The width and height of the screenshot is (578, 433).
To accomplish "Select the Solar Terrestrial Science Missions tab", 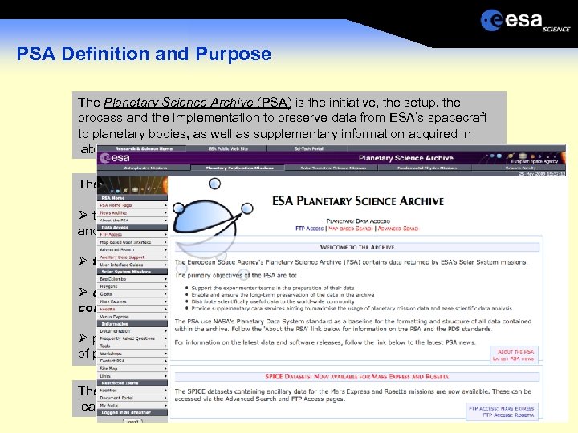I will click(x=333, y=168).
